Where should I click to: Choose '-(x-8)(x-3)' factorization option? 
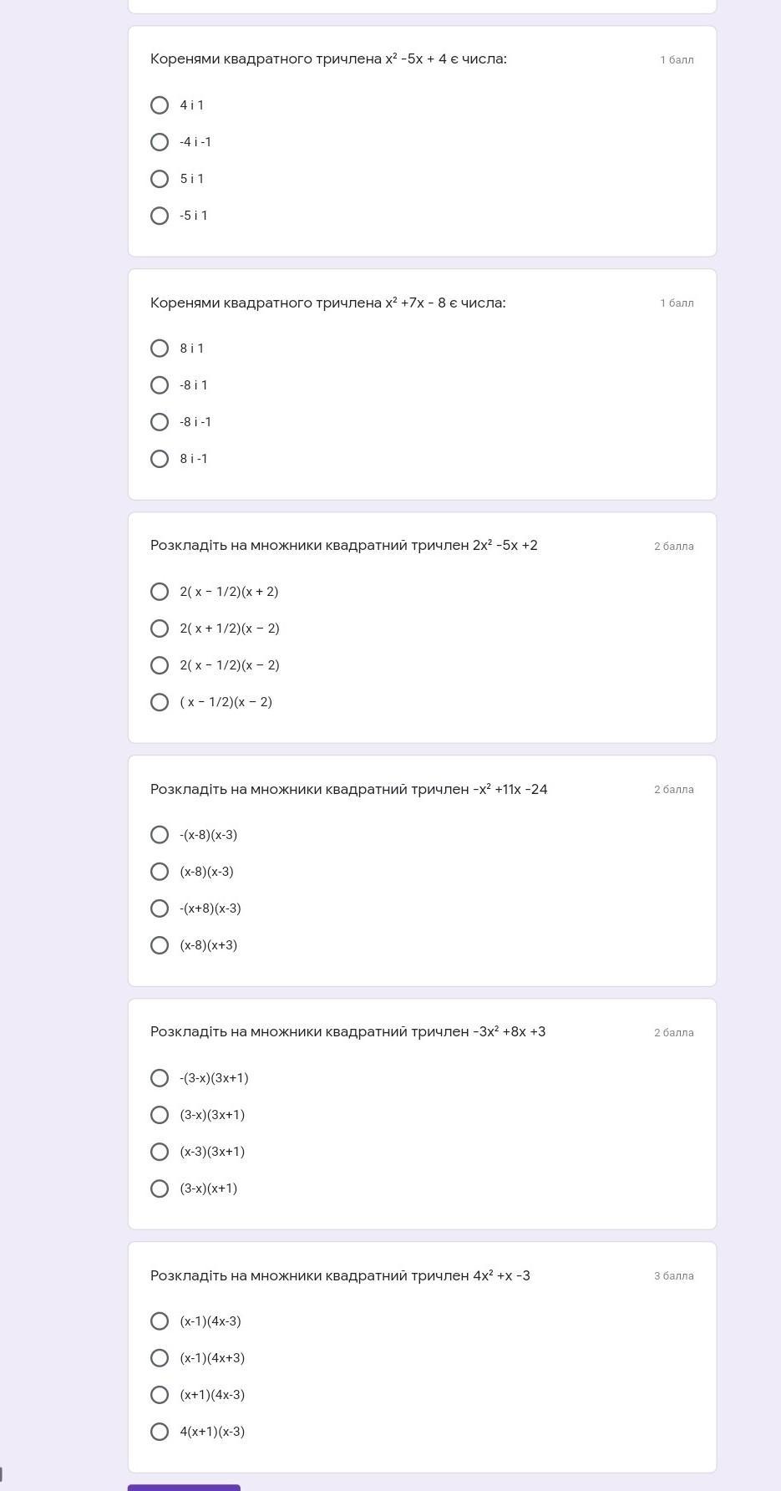click(160, 835)
